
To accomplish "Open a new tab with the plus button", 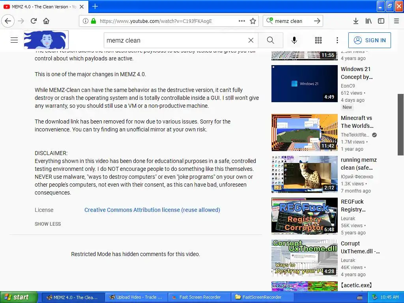I will 95,6.
